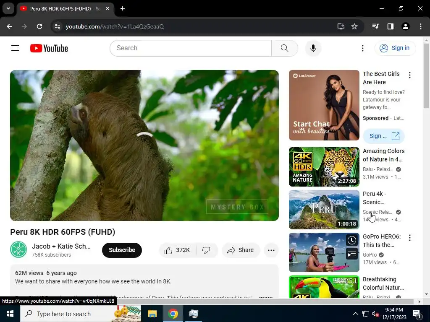Select the Peru 8K HDR 60FPS browser tab
Image resolution: width=430 pixels, height=322 pixels.
64,9
